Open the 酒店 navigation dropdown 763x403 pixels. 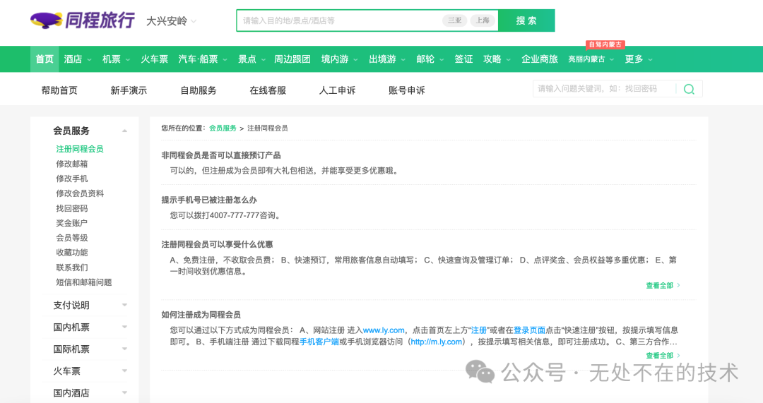pyautogui.click(x=78, y=59)
